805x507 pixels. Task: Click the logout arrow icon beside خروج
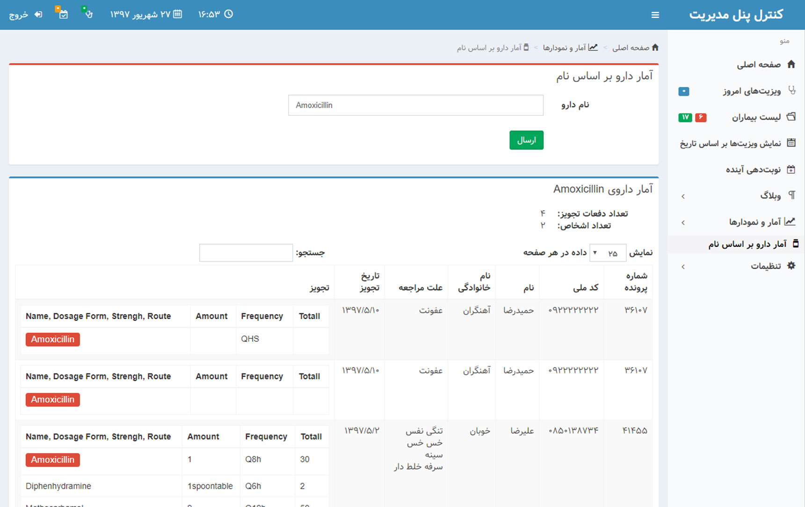click(x=38, y=14)
